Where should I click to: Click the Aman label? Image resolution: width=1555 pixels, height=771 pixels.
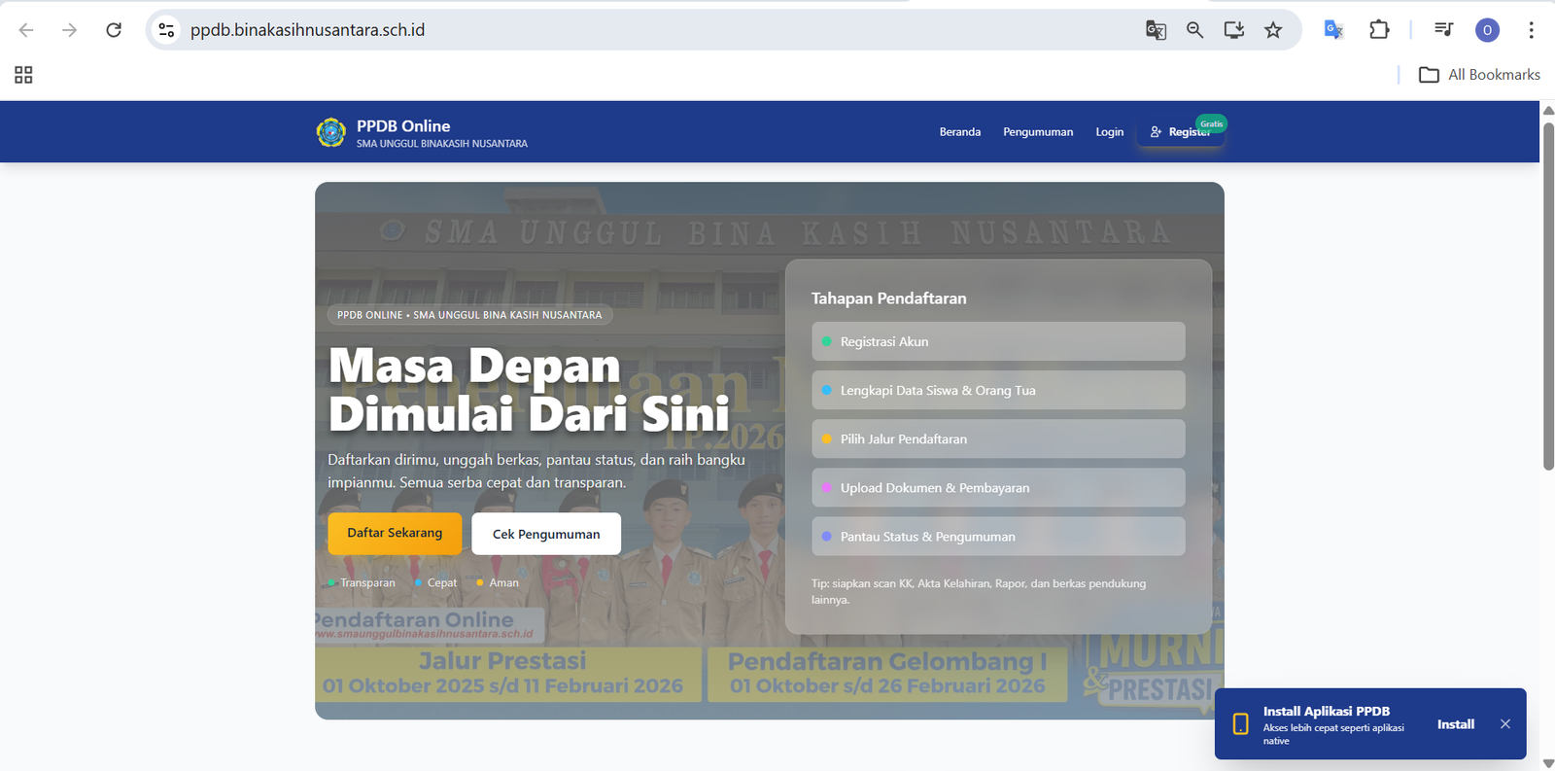[503, 583]
